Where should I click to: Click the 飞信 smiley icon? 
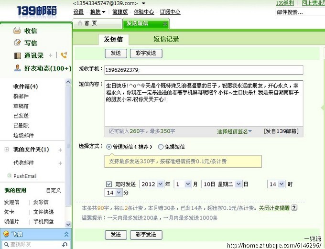(6, 234)
